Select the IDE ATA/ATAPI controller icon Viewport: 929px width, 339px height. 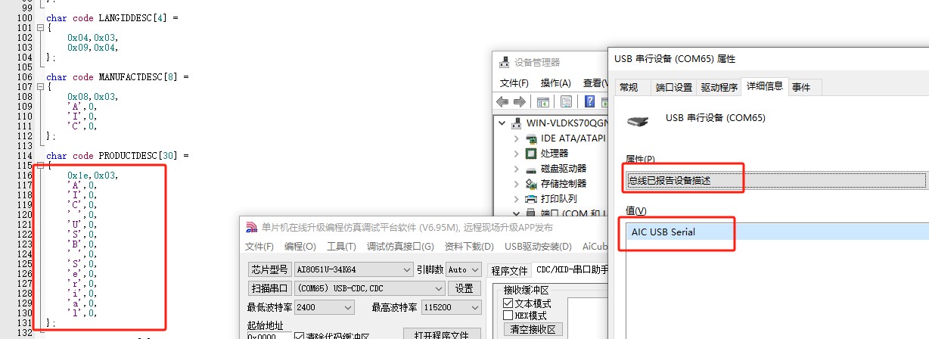click(533, 138)
